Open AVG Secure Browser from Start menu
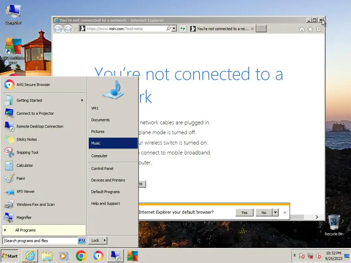 click(x=44, y=85)
